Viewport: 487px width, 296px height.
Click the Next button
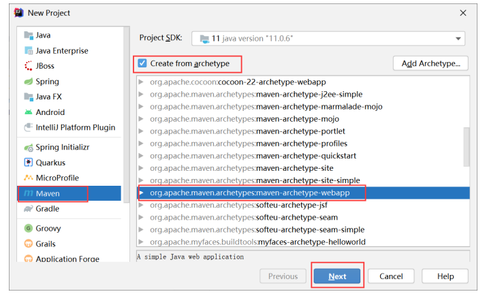click(x=337, y=276)
